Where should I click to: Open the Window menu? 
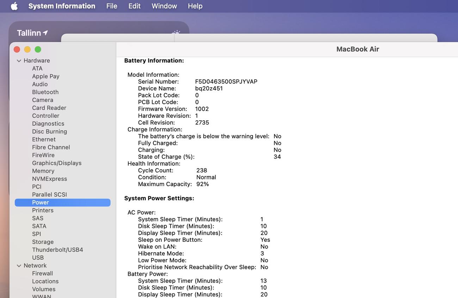(164, 6)
